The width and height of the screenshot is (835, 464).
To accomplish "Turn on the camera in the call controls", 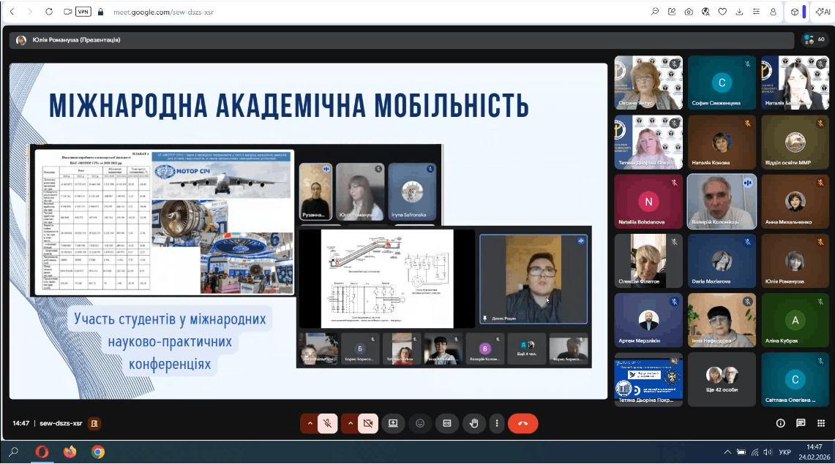I will (367, 423).
